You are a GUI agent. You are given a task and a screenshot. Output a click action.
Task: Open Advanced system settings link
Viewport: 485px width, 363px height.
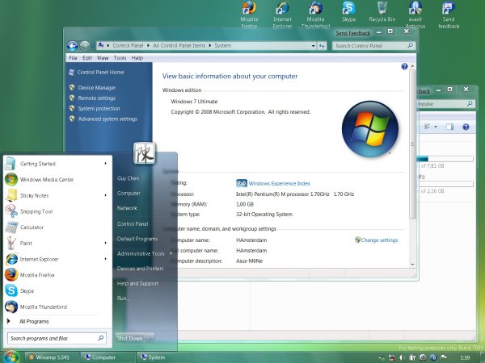(x=108, y=119)
